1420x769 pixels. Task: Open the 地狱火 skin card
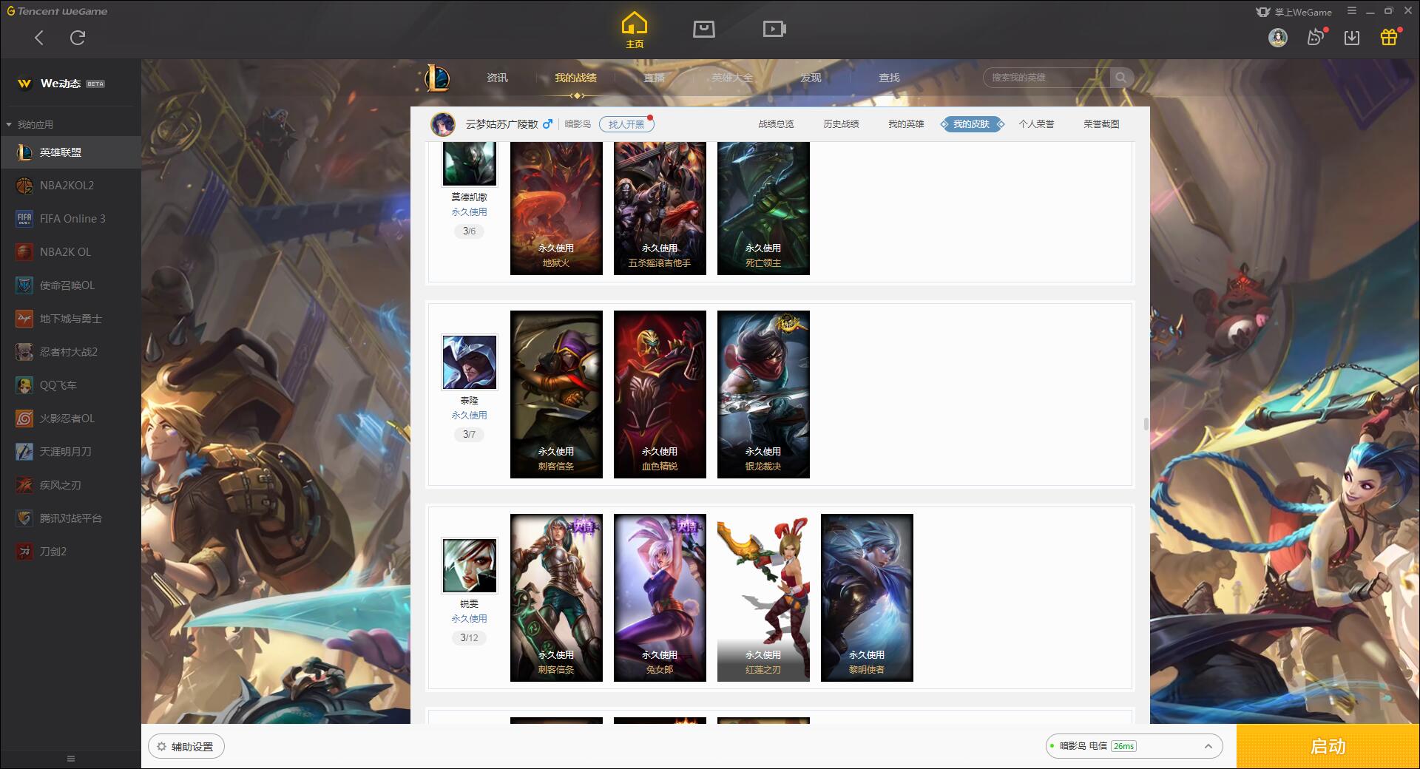(x=556, y=209)
